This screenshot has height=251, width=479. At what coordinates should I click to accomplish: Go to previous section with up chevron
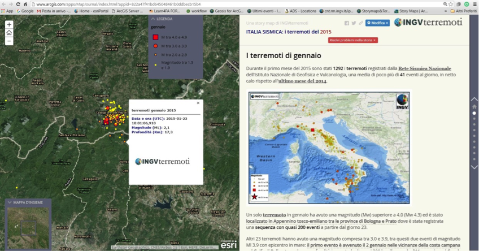474,99
